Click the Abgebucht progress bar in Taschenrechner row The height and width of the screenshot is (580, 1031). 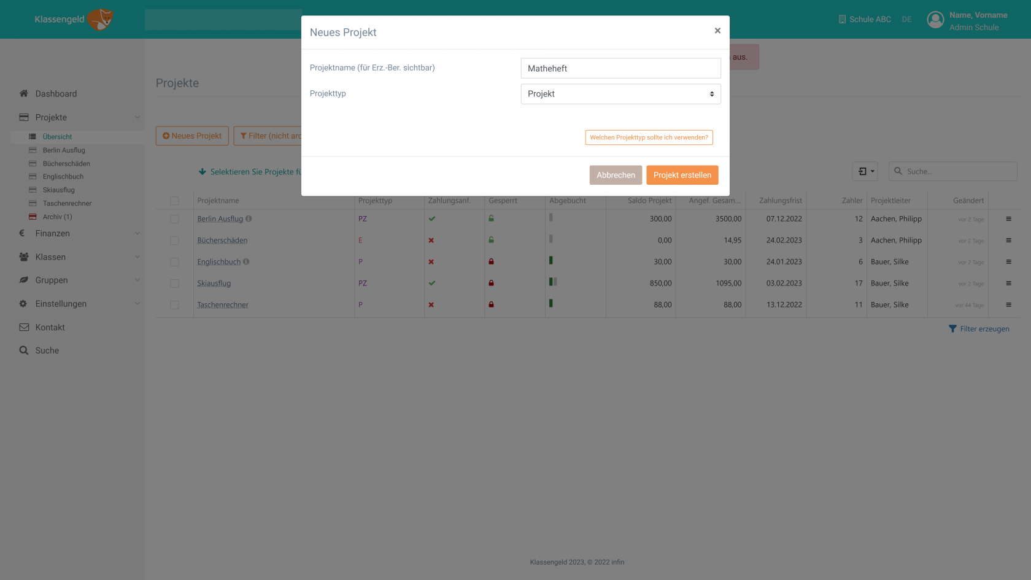point(551,303)
